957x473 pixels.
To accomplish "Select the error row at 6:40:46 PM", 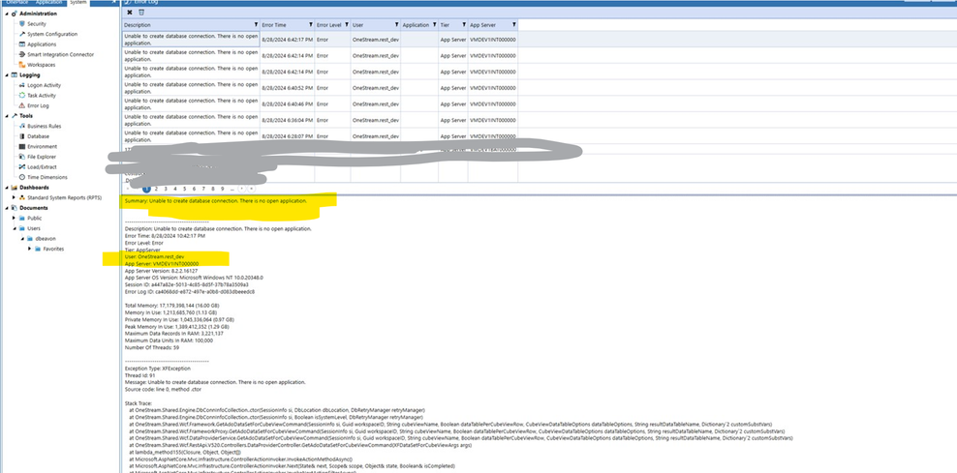I will 320,103.
